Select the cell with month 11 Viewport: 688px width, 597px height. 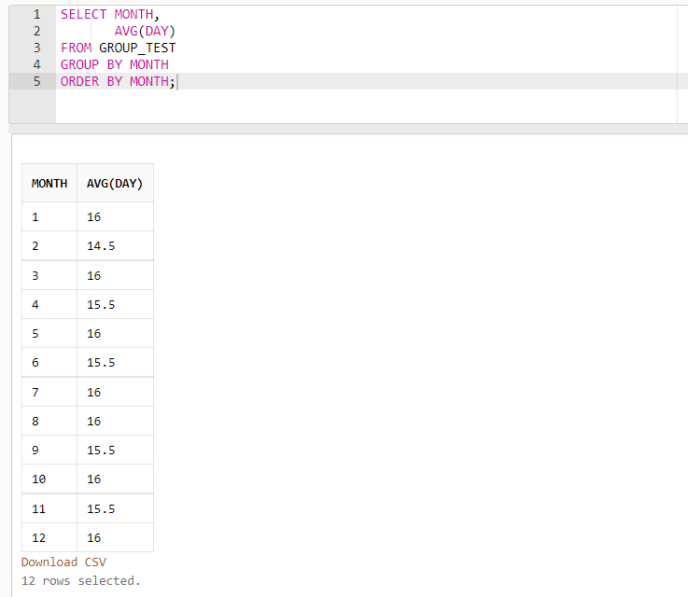pos(49,508)
